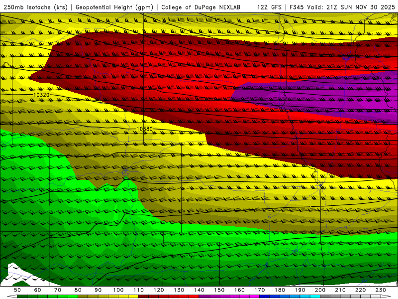Click the 160 value on the color scale
Viewport: 398px width, 299px height.
239,290
